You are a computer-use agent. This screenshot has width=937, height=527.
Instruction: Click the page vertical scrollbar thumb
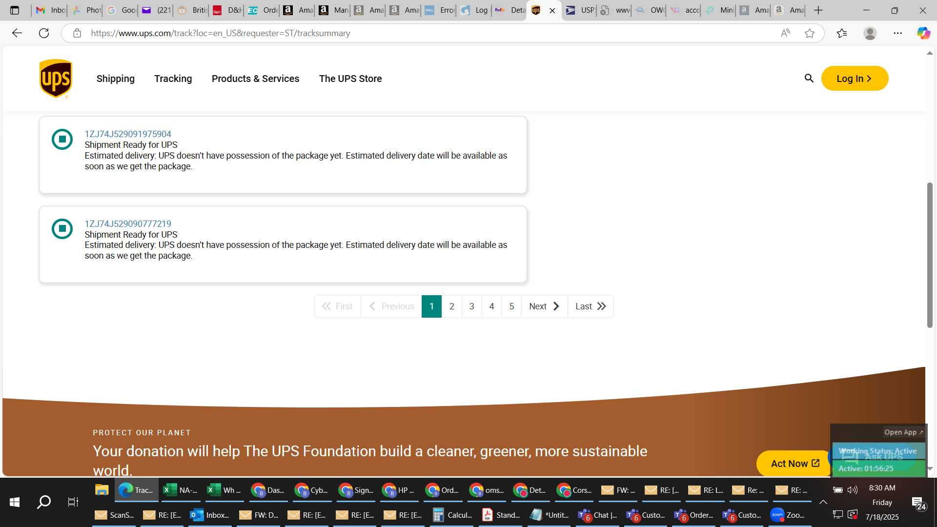point(930,255)
